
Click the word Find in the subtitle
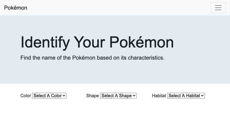[x=26, y=58]
